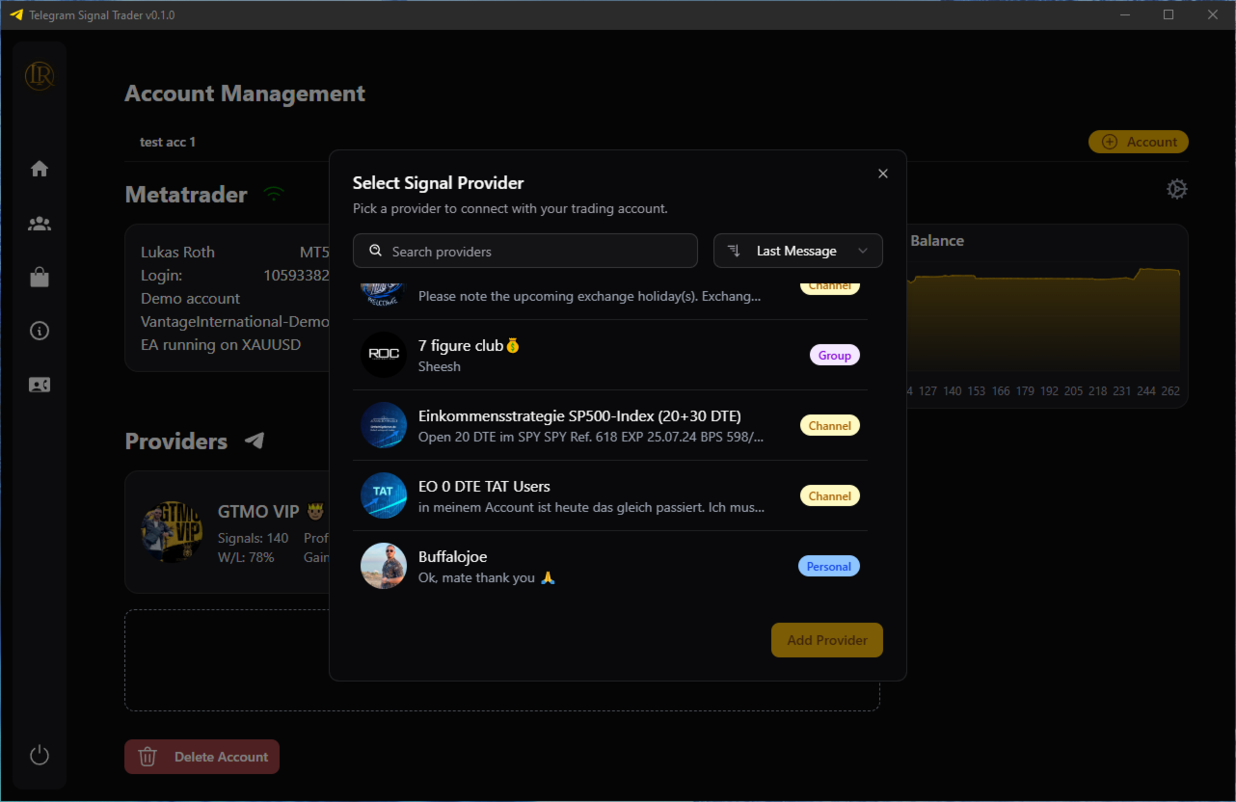Maximize the Telegram Signal Trader window
Image resolution: width=1236 pixels, height=802 pixels.
point(1169,14)
